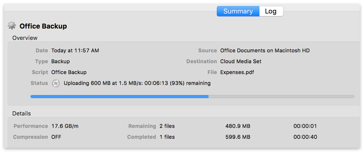Click the Script value Office Backup
The width and height of the screenshot is (364, 152).
coord(69,72)
